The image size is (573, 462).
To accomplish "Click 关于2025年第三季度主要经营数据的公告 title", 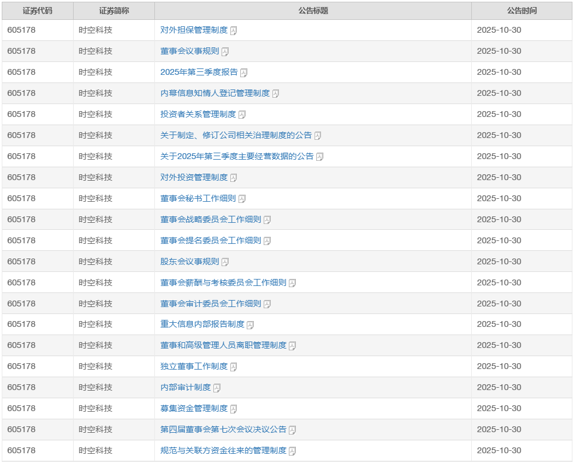I will pyautogui.click(x=237, y=156).
